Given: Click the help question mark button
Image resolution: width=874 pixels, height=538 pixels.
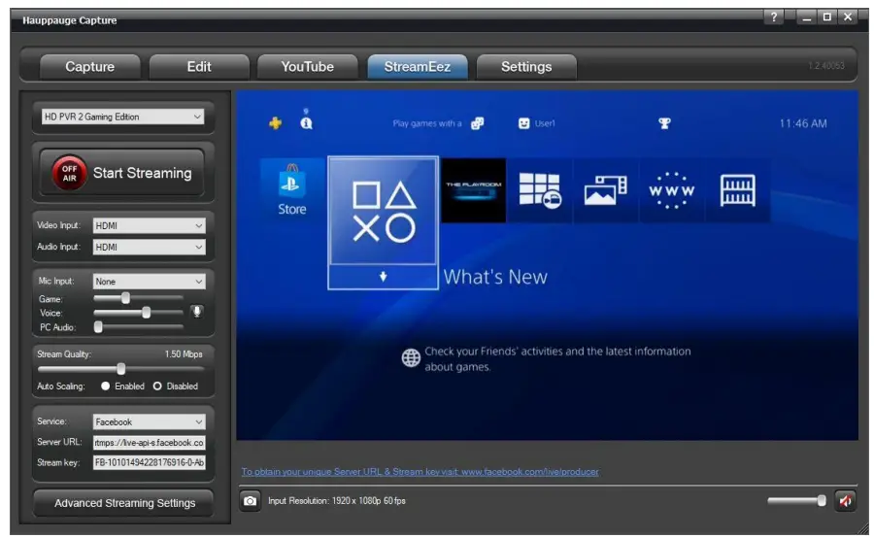Looking at the screenshot, I should [774, 17].
